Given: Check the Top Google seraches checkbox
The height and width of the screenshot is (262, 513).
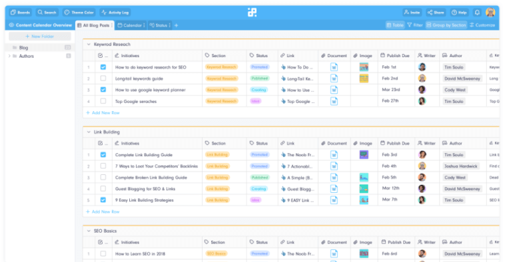Looking at the screenshot, I should coord(103,101).
